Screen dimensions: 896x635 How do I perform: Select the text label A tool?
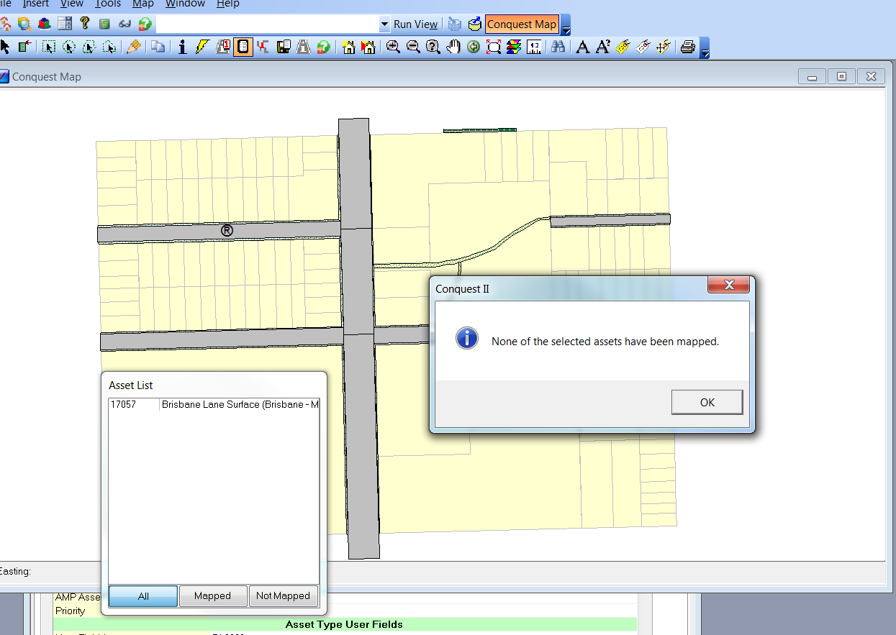click(583, 47)
